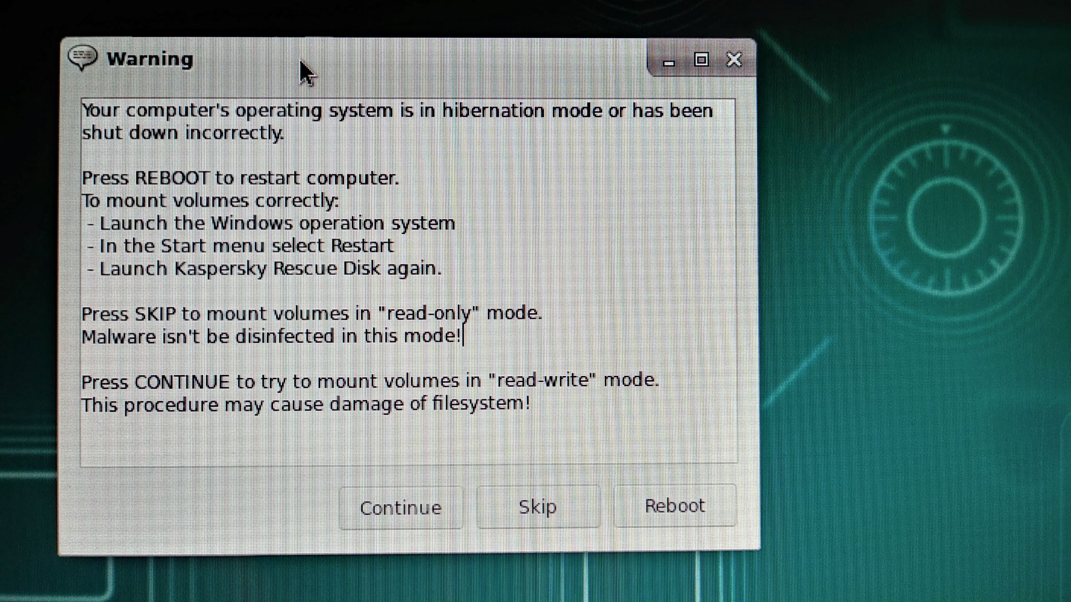Image resolution: width=1071 pixels, height=602 pixels.
Task: Click the line 'Press REBOOT to restart computer.'
Action: coord(240,178)
